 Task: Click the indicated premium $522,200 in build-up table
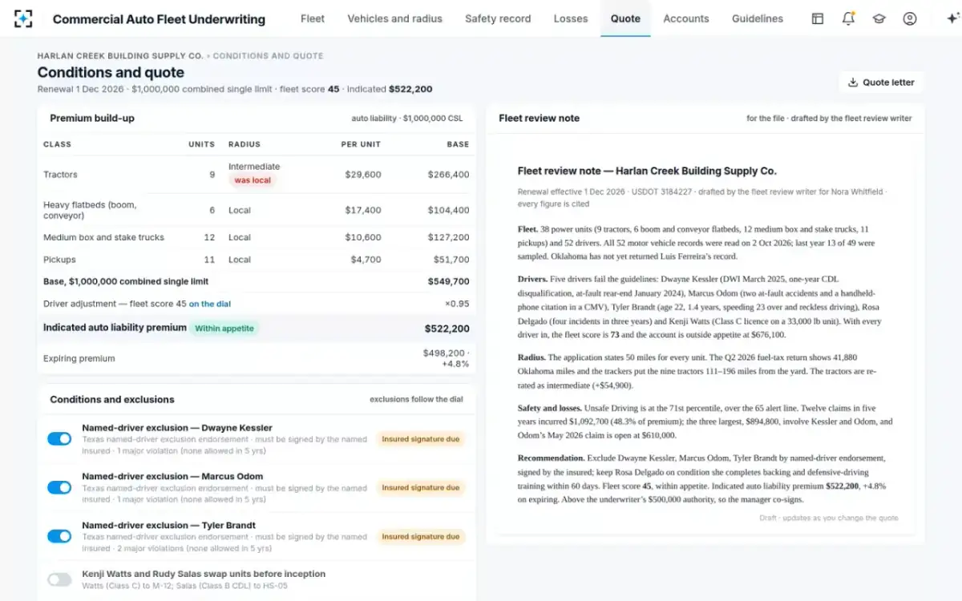coord(447,329)
